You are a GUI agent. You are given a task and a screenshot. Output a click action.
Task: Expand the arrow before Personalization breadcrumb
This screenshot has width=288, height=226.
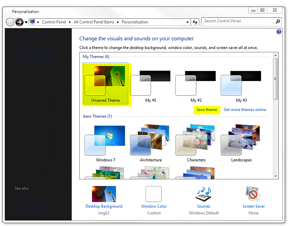pyautogui.click(x=118, y=22)
